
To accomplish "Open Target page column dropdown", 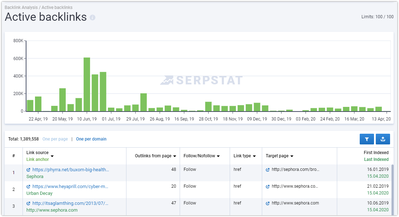I will pyautogui.click(x=292, y=156).
